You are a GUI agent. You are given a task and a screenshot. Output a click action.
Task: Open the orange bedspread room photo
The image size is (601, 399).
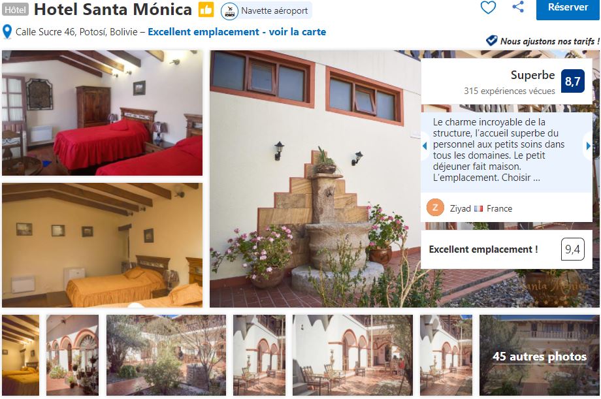(x=103, y=246)
